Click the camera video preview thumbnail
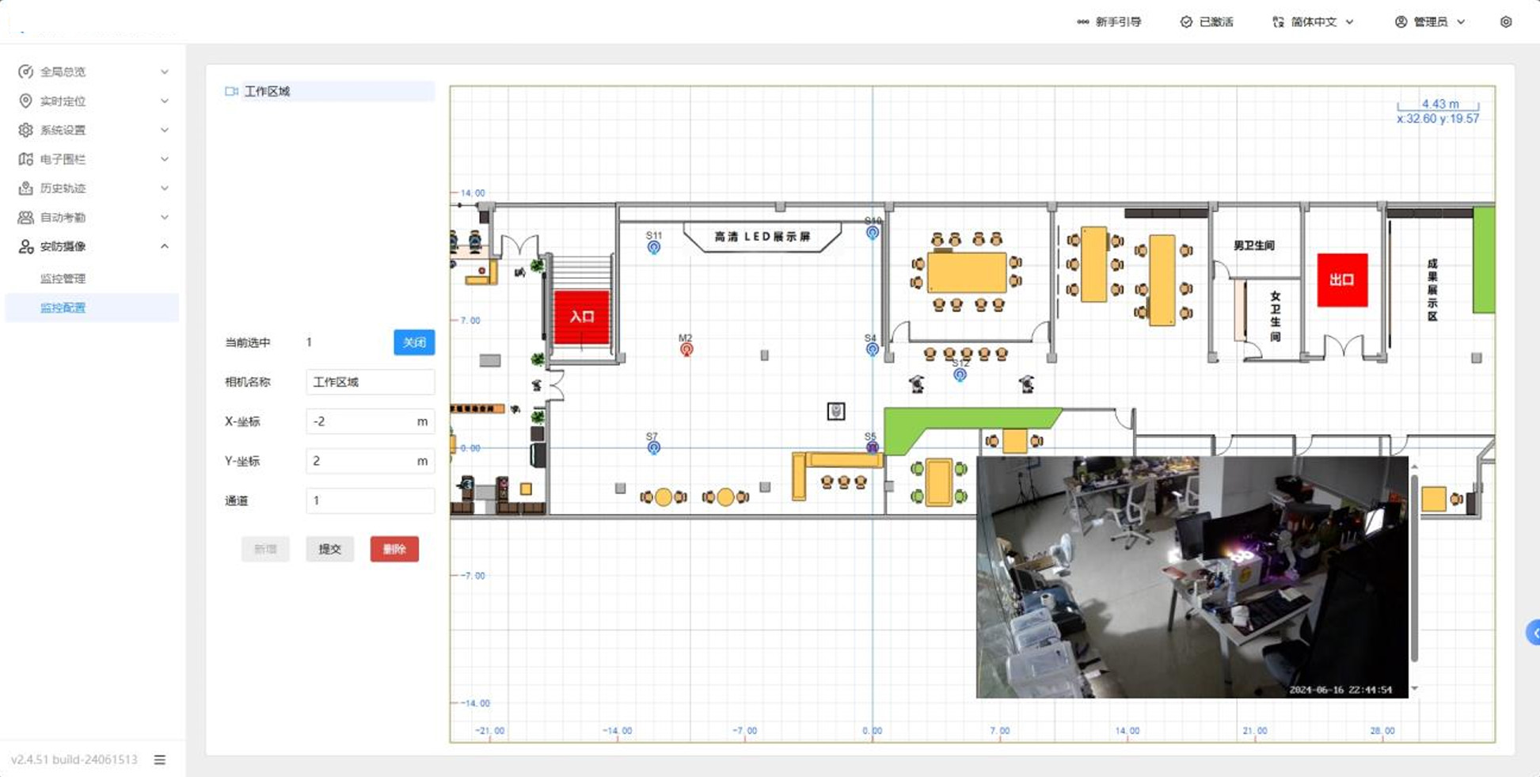1540x777 pixels. [x=1192, y=577]
